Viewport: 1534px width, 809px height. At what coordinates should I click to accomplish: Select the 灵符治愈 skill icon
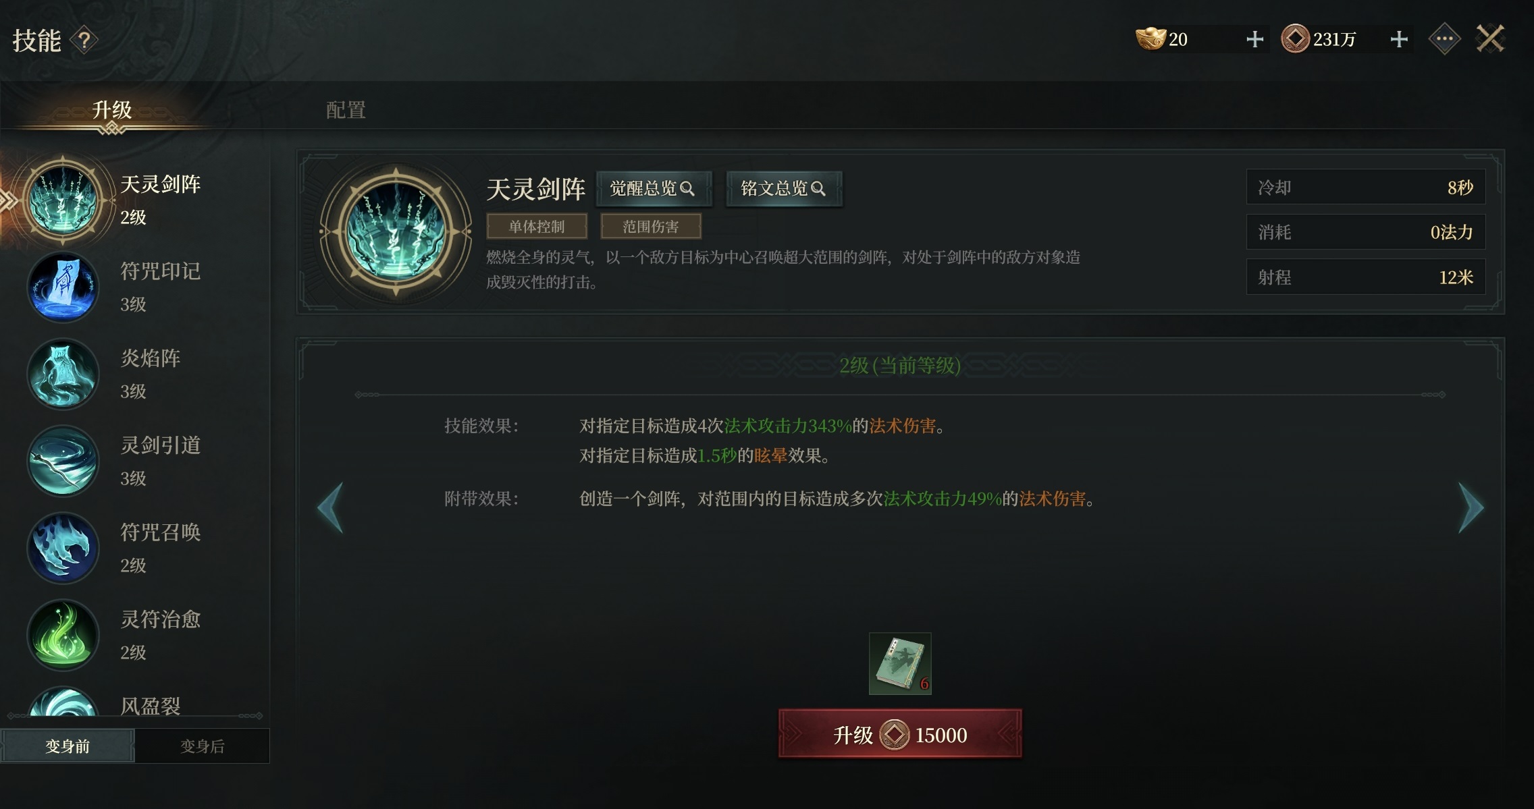click(63, 635)
